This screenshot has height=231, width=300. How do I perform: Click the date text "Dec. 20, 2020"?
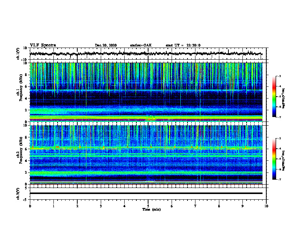click(106, 45)
